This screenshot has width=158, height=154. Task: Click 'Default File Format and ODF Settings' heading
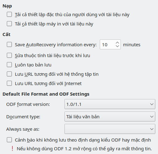pos(46,94)
